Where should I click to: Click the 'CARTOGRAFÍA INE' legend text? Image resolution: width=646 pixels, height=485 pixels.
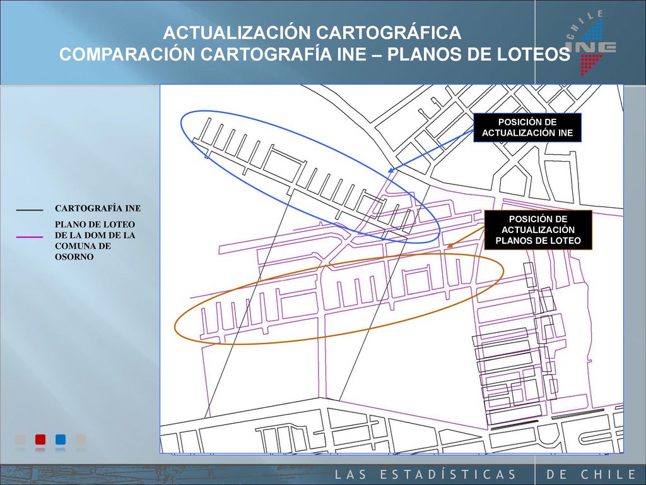(98, 208)
